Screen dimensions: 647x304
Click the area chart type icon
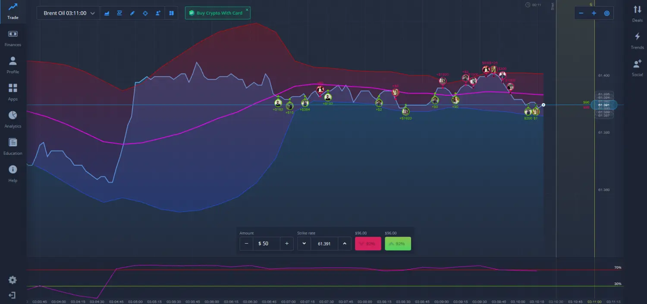tap(107, 13)
